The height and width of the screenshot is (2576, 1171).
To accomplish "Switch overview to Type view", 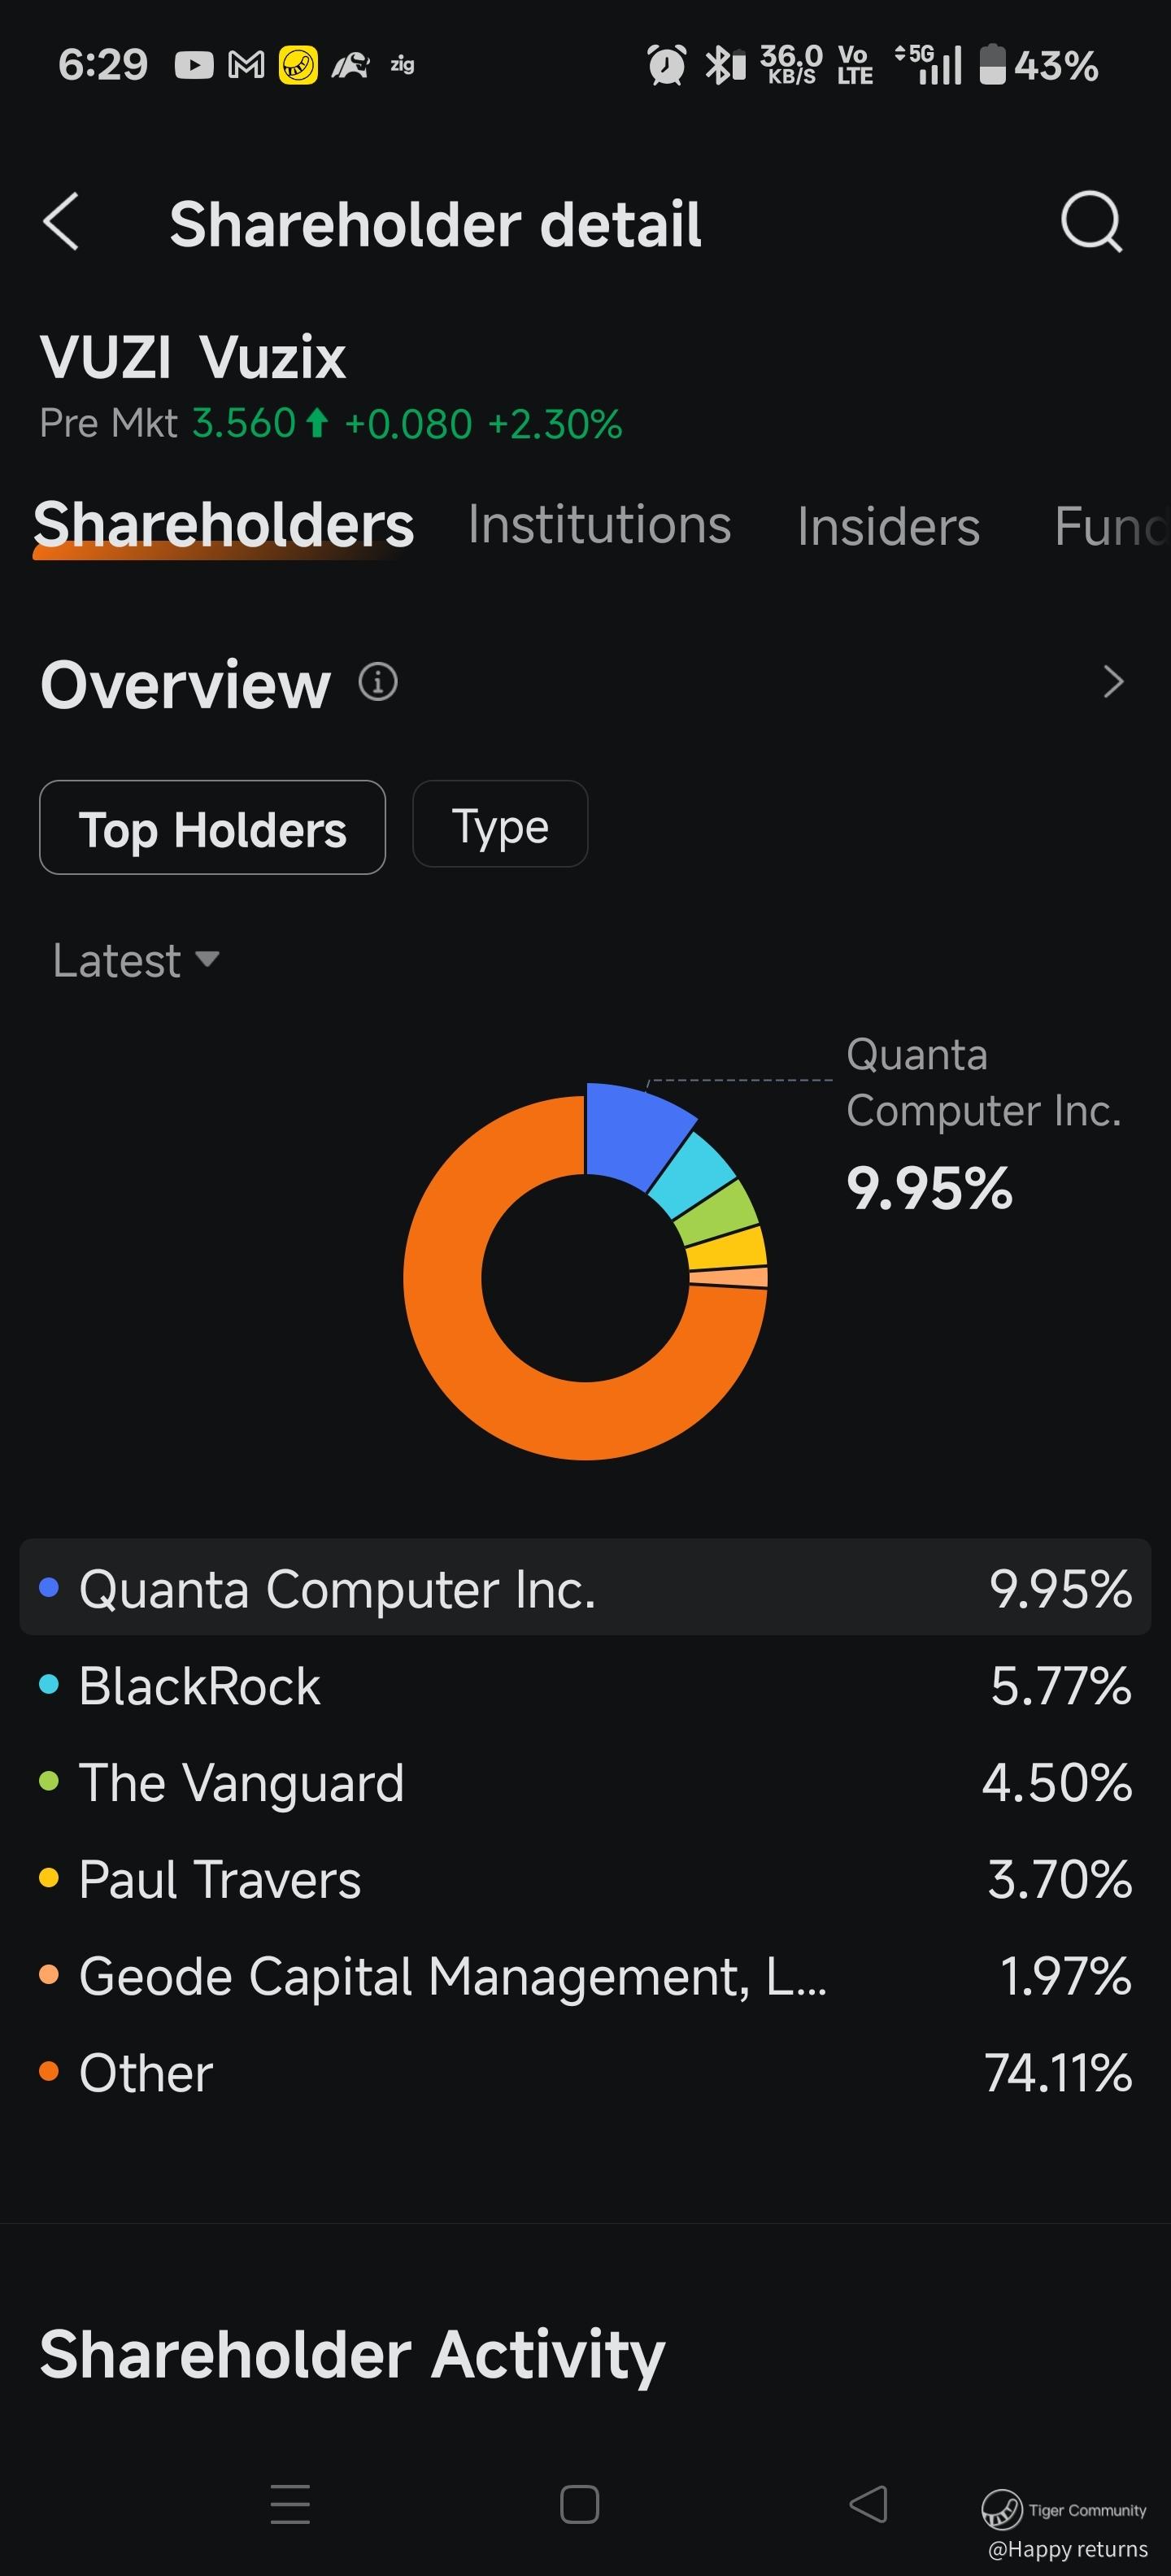I will (500, 825).
